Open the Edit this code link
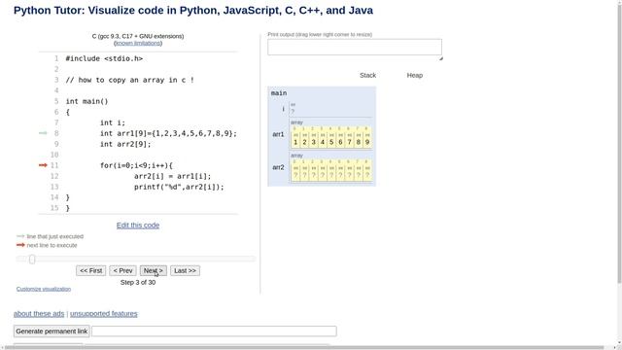The image size is (622, 350). pos(138,226)
